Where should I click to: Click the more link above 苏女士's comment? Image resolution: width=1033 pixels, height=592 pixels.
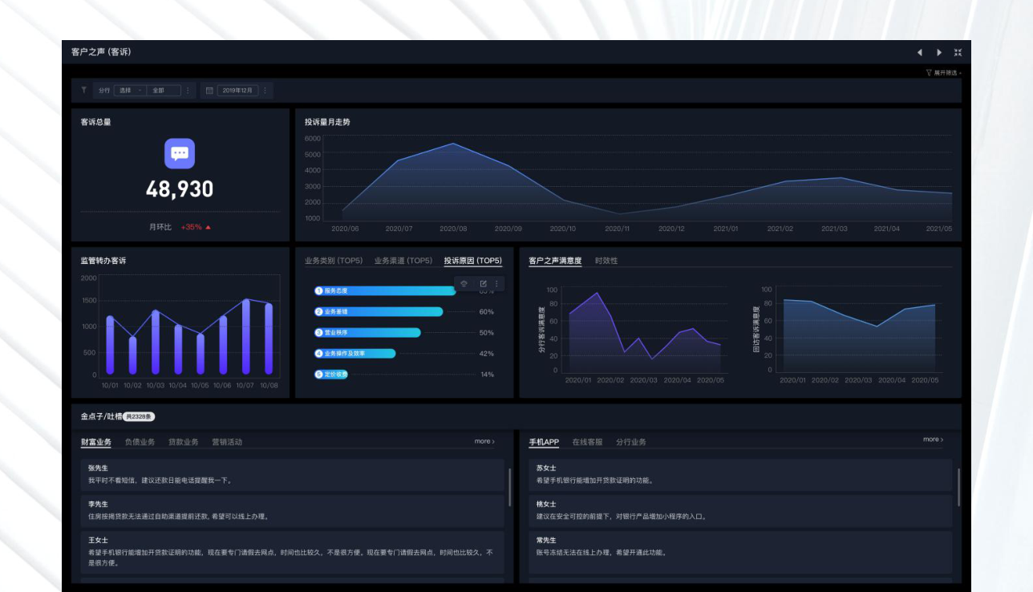pyautogui.click(x=934, y=440)
